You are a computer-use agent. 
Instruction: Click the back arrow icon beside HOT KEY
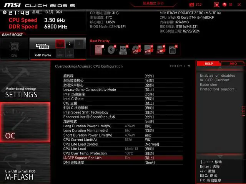pyautogui.click(x=189, y=66)
